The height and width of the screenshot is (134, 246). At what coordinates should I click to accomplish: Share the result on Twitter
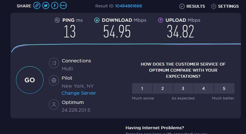pos(46,6)
